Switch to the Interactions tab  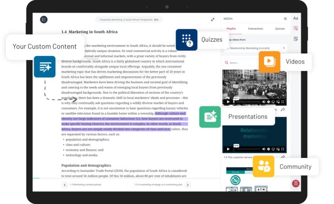[255, 29]
